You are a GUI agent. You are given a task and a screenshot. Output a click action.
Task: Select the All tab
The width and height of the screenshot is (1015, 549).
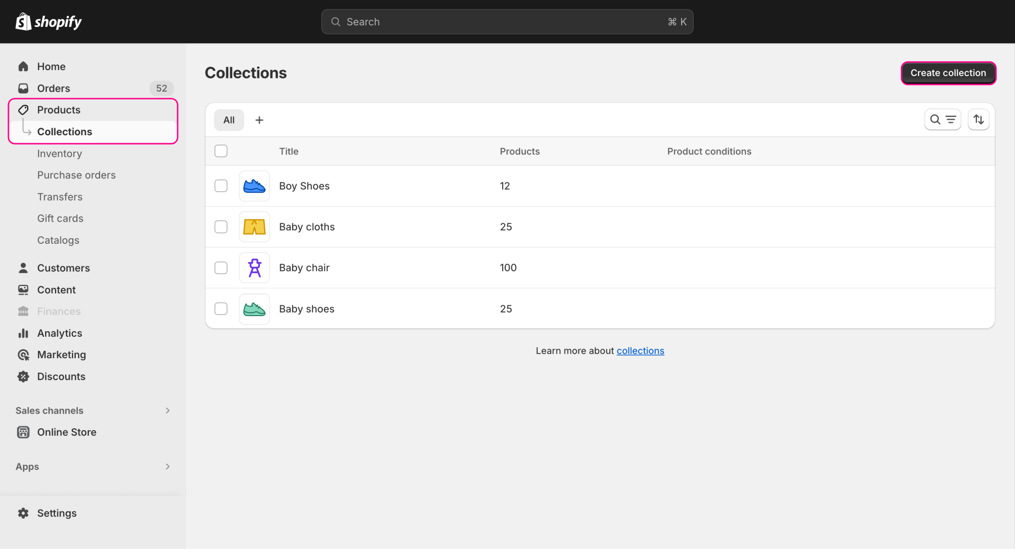tap(229, 120)
